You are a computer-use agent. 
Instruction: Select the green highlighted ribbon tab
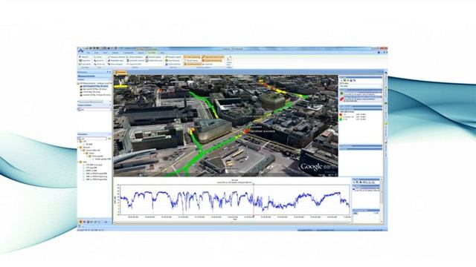pyautogui.click(x=152, y=53)
